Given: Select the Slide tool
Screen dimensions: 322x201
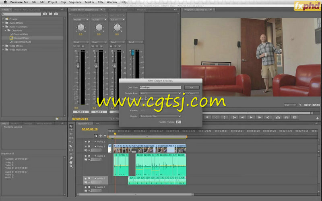Looking at the screenshot, I should tap(71, 154).
